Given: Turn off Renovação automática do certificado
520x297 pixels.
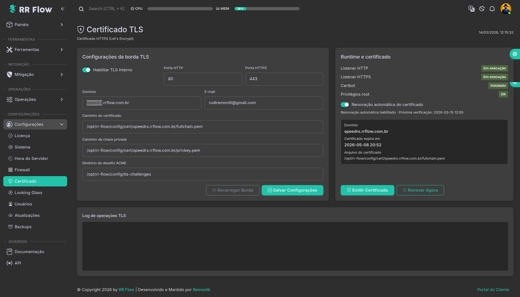Looking at the screenshot, I should click(345, 105).
